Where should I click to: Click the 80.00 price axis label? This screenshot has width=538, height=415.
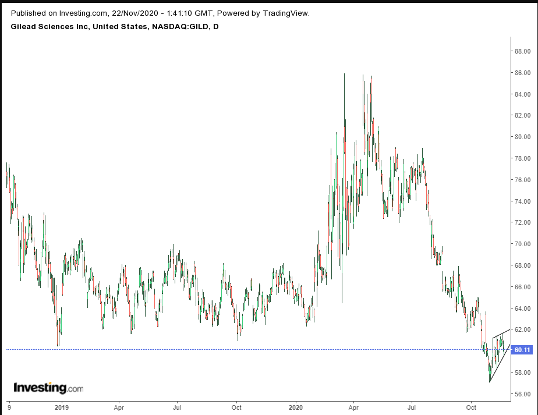point(522,137)
